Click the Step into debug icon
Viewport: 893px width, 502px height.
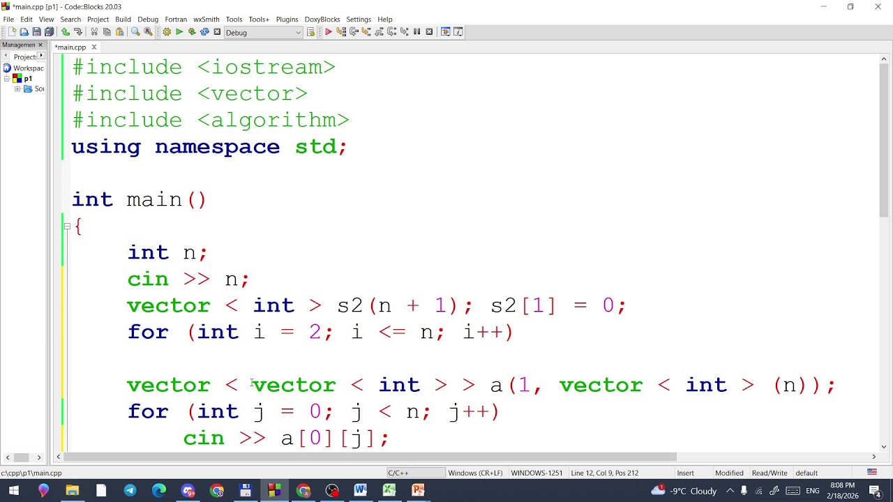366,32
